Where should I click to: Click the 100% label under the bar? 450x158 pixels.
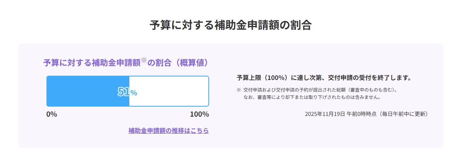[x=199, y=114]
